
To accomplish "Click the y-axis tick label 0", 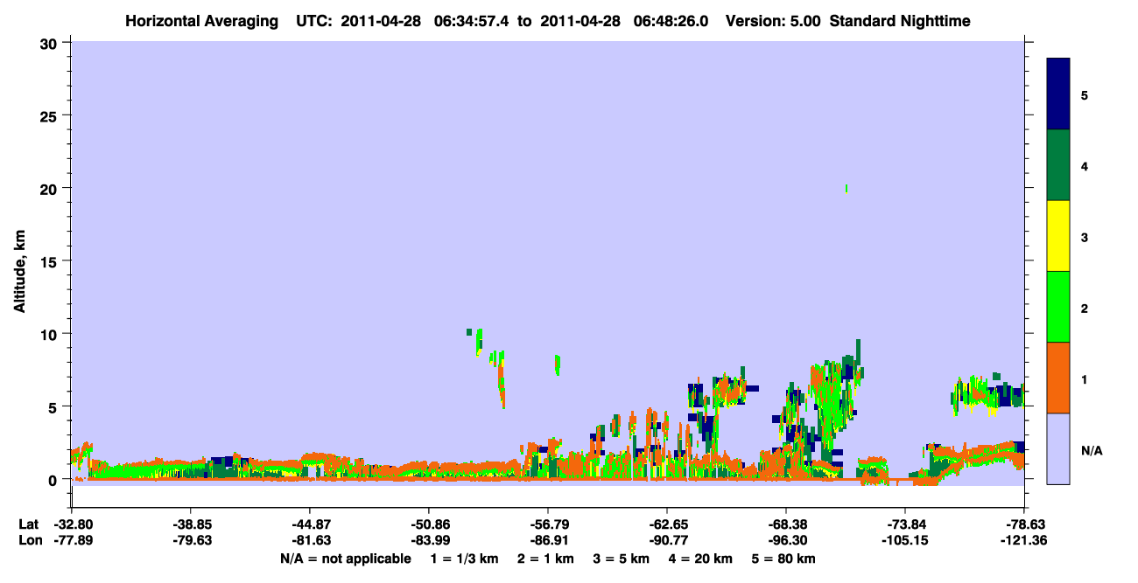I will pos(54,480).
